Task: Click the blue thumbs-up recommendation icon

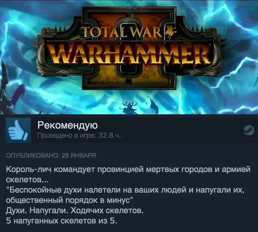Action: [18, 130]
